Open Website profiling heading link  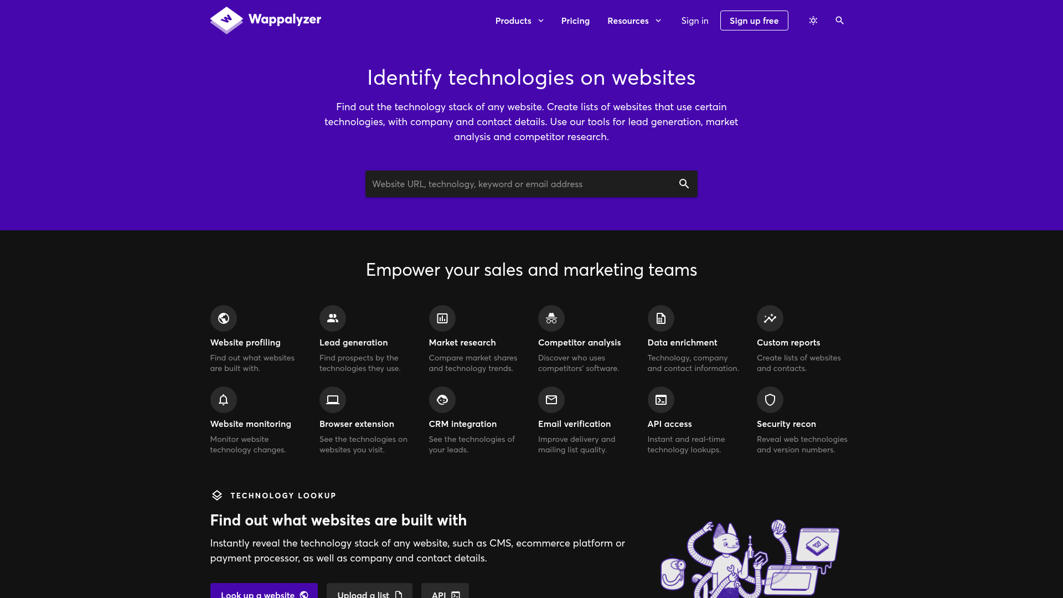point(245,343)
